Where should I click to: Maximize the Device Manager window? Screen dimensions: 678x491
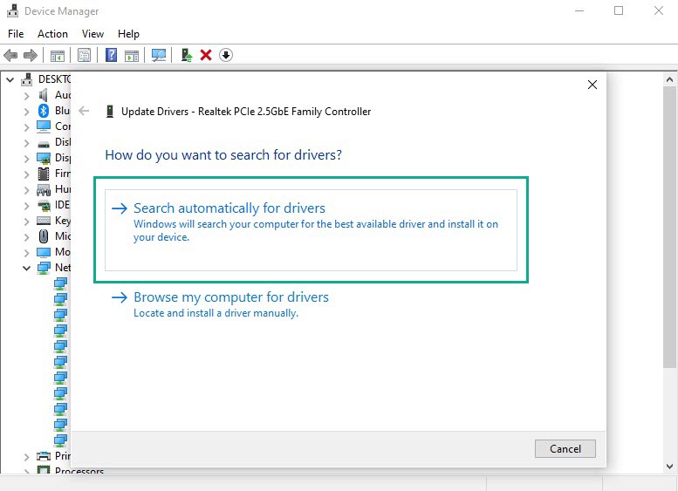point(619,10)
